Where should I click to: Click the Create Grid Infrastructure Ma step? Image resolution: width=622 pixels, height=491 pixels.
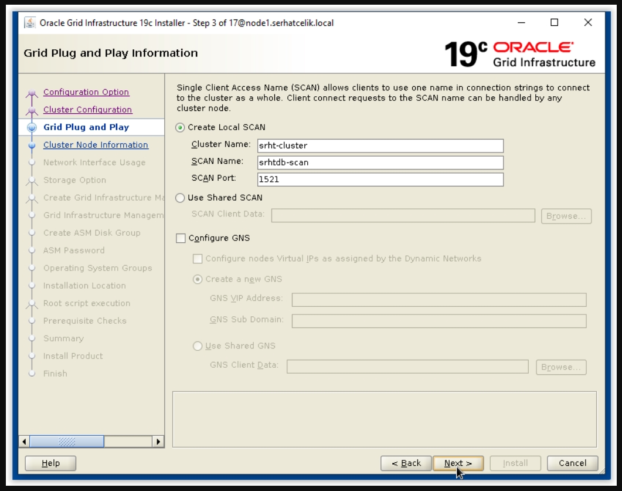[104, 198]
